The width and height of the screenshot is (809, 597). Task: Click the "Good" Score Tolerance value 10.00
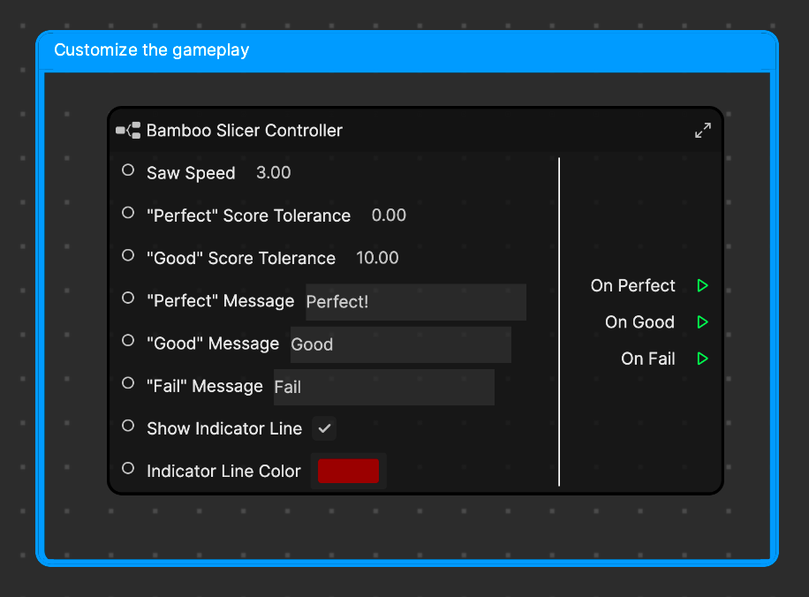[x=377, y=258]
